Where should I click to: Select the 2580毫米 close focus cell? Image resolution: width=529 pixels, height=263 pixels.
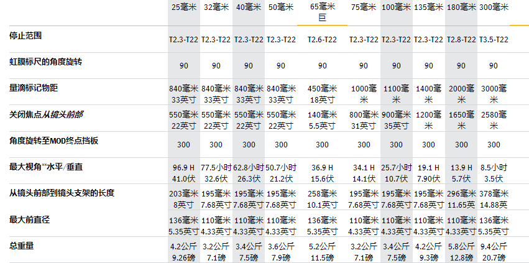click(x=494, y=120)
